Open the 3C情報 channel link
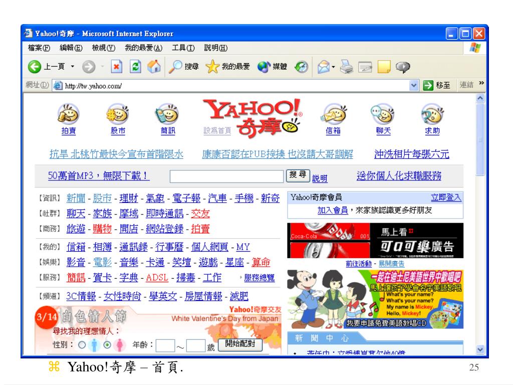Screen dimensions: 513x385 pos(81,296)
